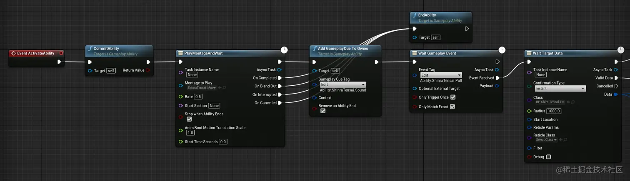Click the Ability.ShinraTensai.Sound tag text
The width and height of the screenshot is (630, 181).
click(x=343, y=90)
